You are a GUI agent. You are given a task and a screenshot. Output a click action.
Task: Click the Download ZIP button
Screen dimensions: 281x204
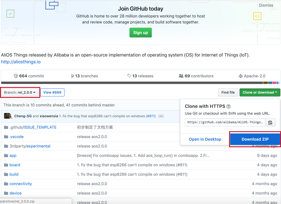click(255, 139)
